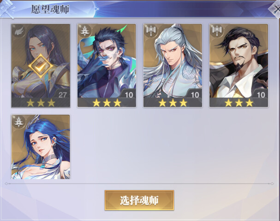Image resolution: width=280 pixels, height=221 pixels.
Task: Click the three stars under bearded man card
Action: pyautogui.click(x=239, y=103)
